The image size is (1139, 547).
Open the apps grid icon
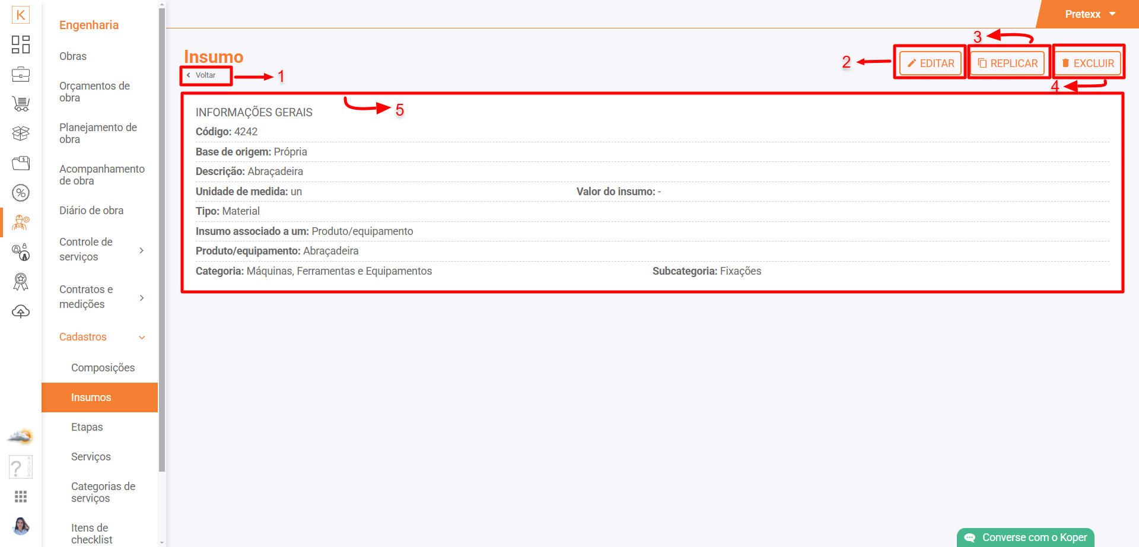coord(21,497)
